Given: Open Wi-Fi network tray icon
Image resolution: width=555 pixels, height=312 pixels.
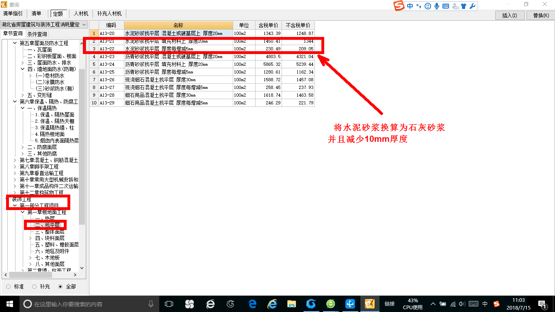Looking at the screenshot, I should click(x=453, y=304).
